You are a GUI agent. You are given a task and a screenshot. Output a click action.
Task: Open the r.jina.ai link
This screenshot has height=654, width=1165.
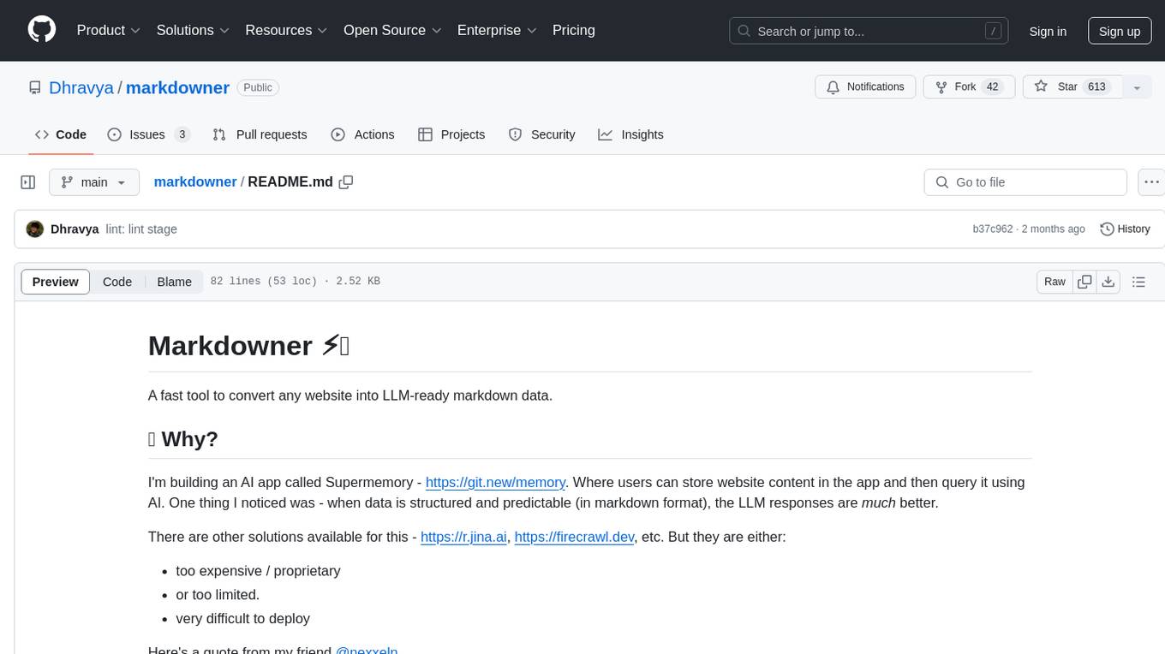pos(463,537)
